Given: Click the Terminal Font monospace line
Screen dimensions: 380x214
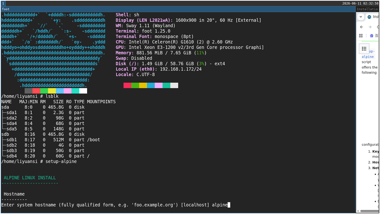Looking at the screenshot, I should click(x=154, y=36).
